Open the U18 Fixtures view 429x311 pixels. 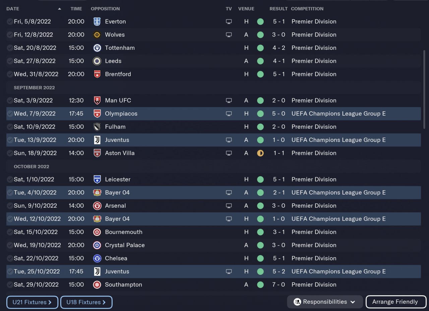coord(86,302)
